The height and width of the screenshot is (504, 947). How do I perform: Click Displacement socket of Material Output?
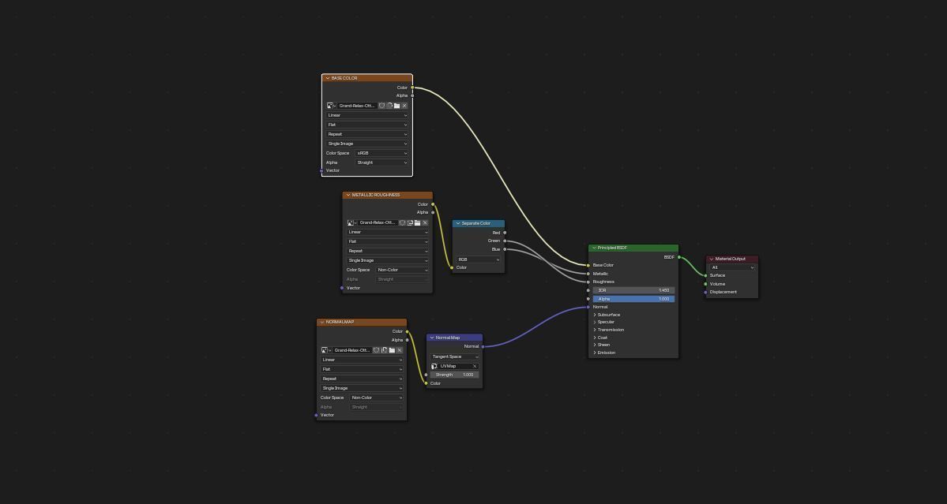[x=705, y=293]
